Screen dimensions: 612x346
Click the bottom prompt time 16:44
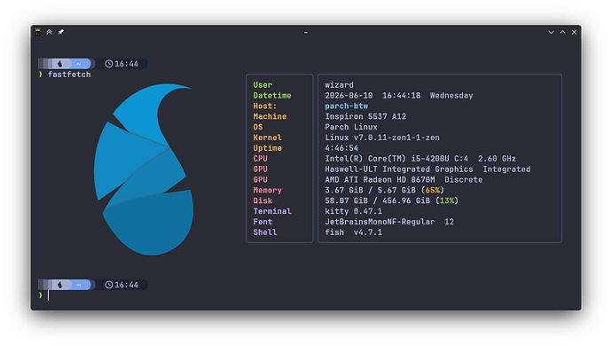[x=127, y=285]
